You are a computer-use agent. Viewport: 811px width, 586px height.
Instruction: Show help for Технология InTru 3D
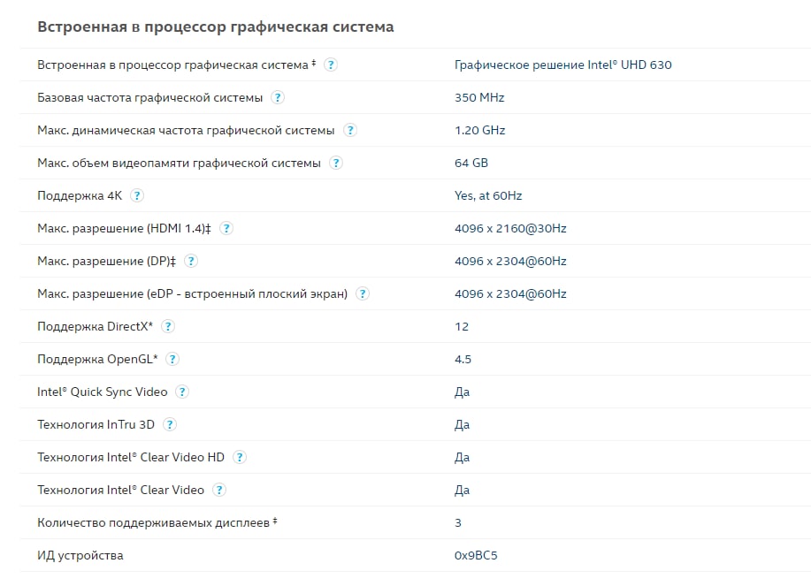coord(170,424)
